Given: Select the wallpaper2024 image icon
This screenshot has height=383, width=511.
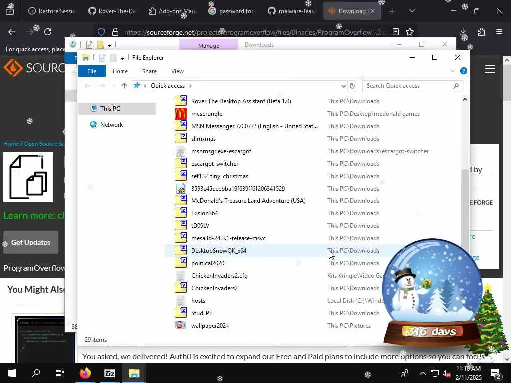Looking at the screenshot, I should point(180,325).
